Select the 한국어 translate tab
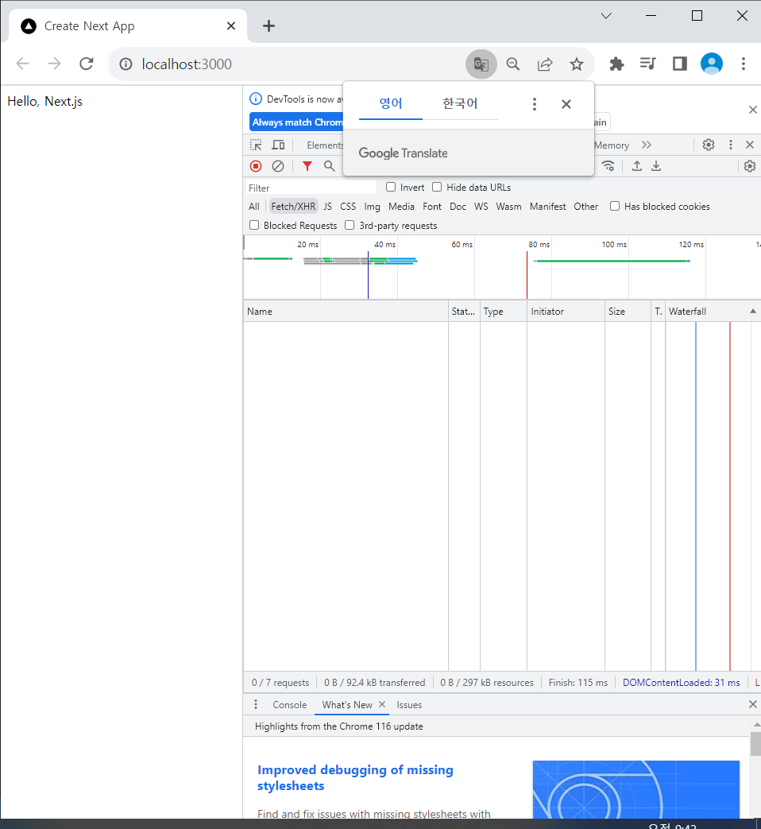This screenshot has height=829, width=761. click(x=460, y=103)
